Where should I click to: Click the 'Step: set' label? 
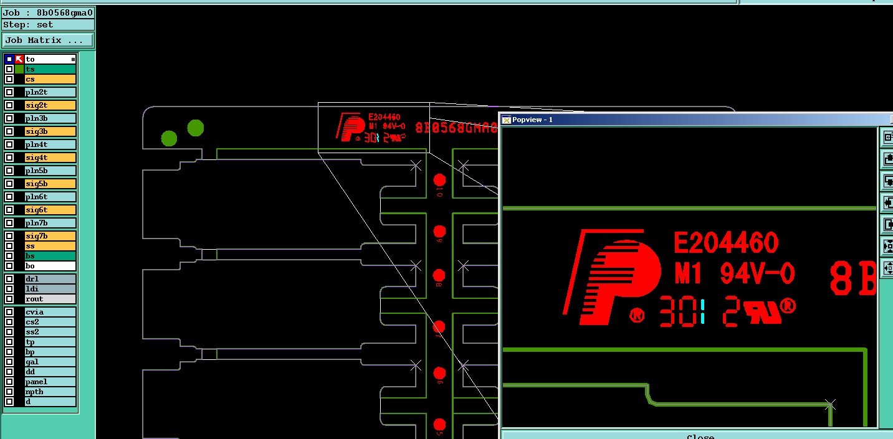[x=48, y=25]
